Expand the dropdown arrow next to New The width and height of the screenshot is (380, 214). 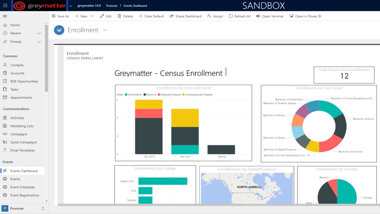(92, 16)
